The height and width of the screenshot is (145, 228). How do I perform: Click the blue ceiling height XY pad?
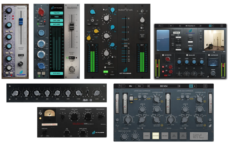[163, 40]
